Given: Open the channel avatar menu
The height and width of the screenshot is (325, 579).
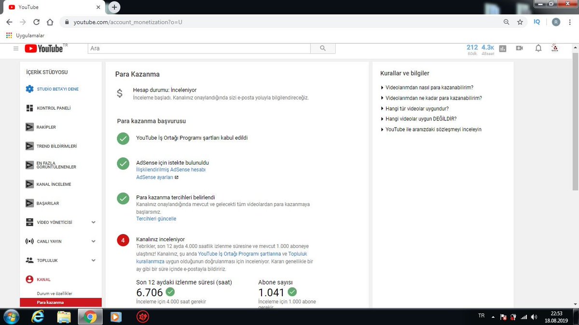Looking at the screenshot, I should tap(555, 48).
